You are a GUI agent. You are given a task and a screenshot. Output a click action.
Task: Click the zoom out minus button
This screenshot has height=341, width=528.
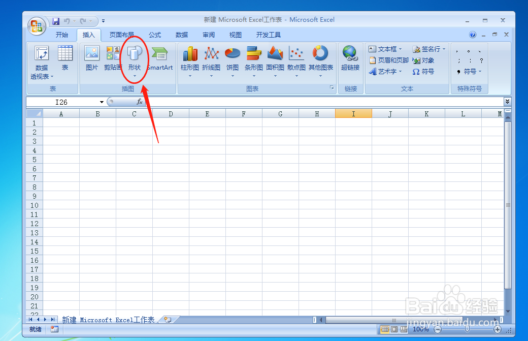click(438, 329)
